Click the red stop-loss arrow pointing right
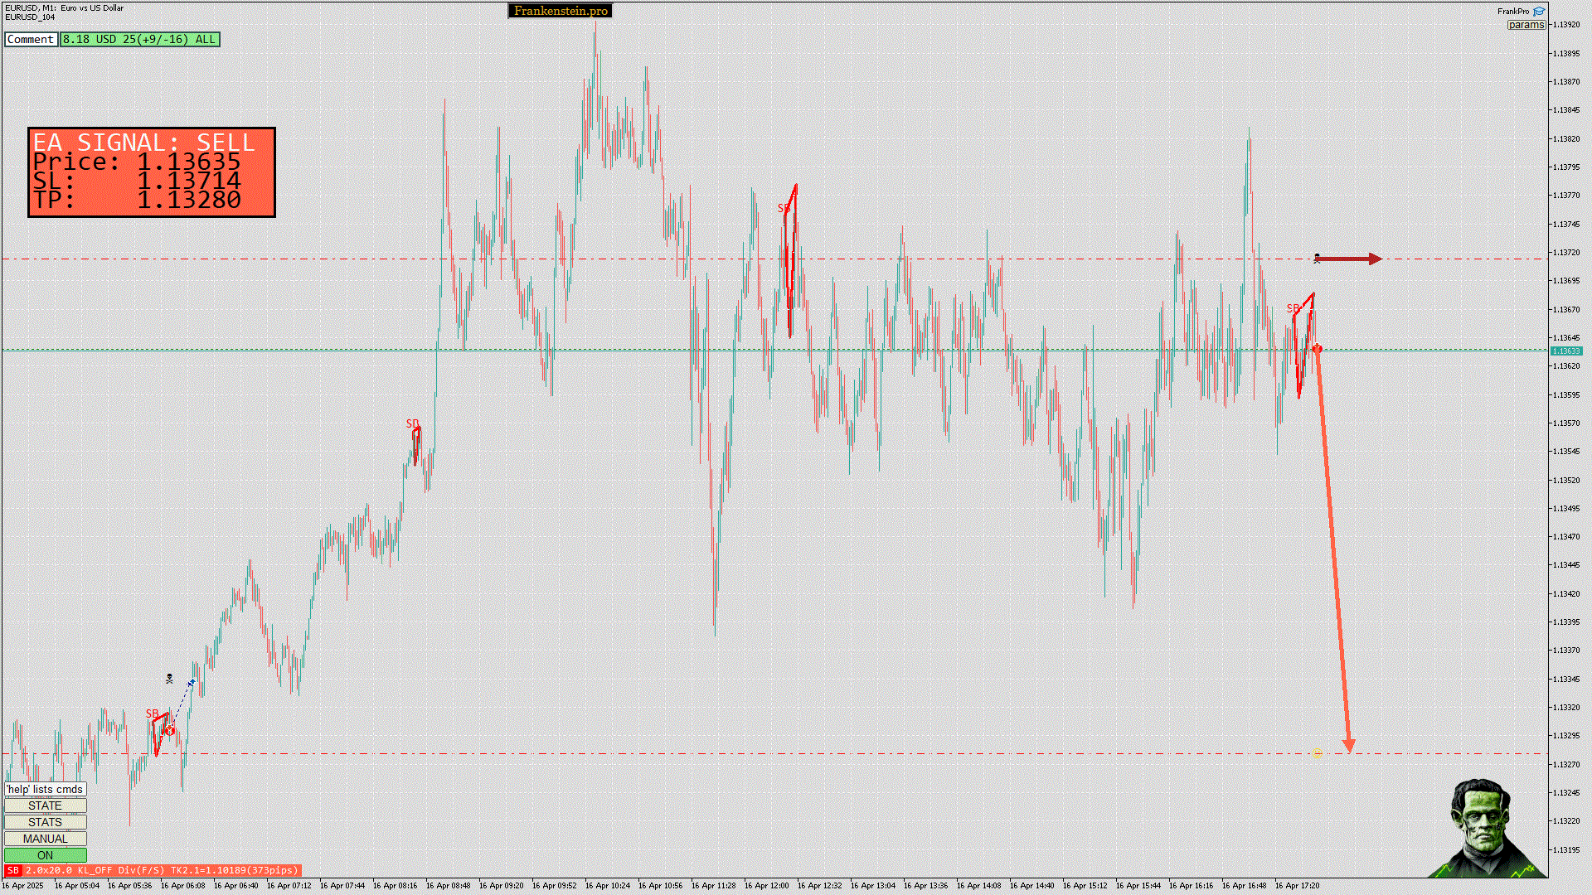Viewport: 1592px width, 895px height. click(1350, 259)
